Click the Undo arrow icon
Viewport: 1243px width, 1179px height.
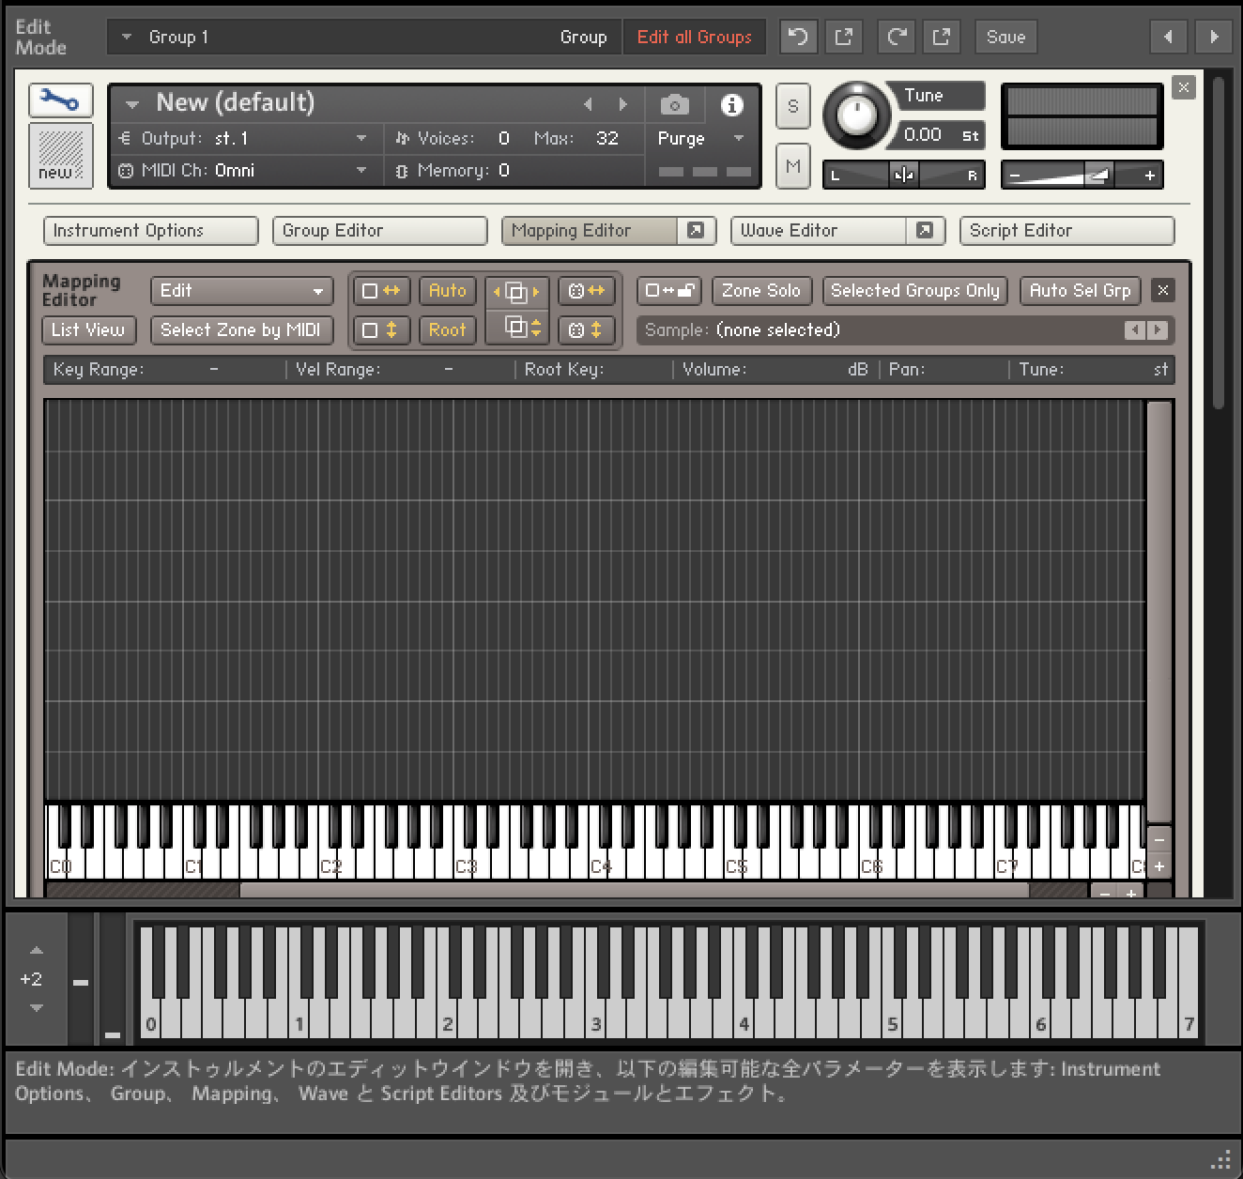click(798, 37)
